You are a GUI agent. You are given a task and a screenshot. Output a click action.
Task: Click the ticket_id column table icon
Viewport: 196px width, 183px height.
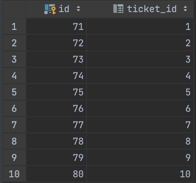[118, 9]
